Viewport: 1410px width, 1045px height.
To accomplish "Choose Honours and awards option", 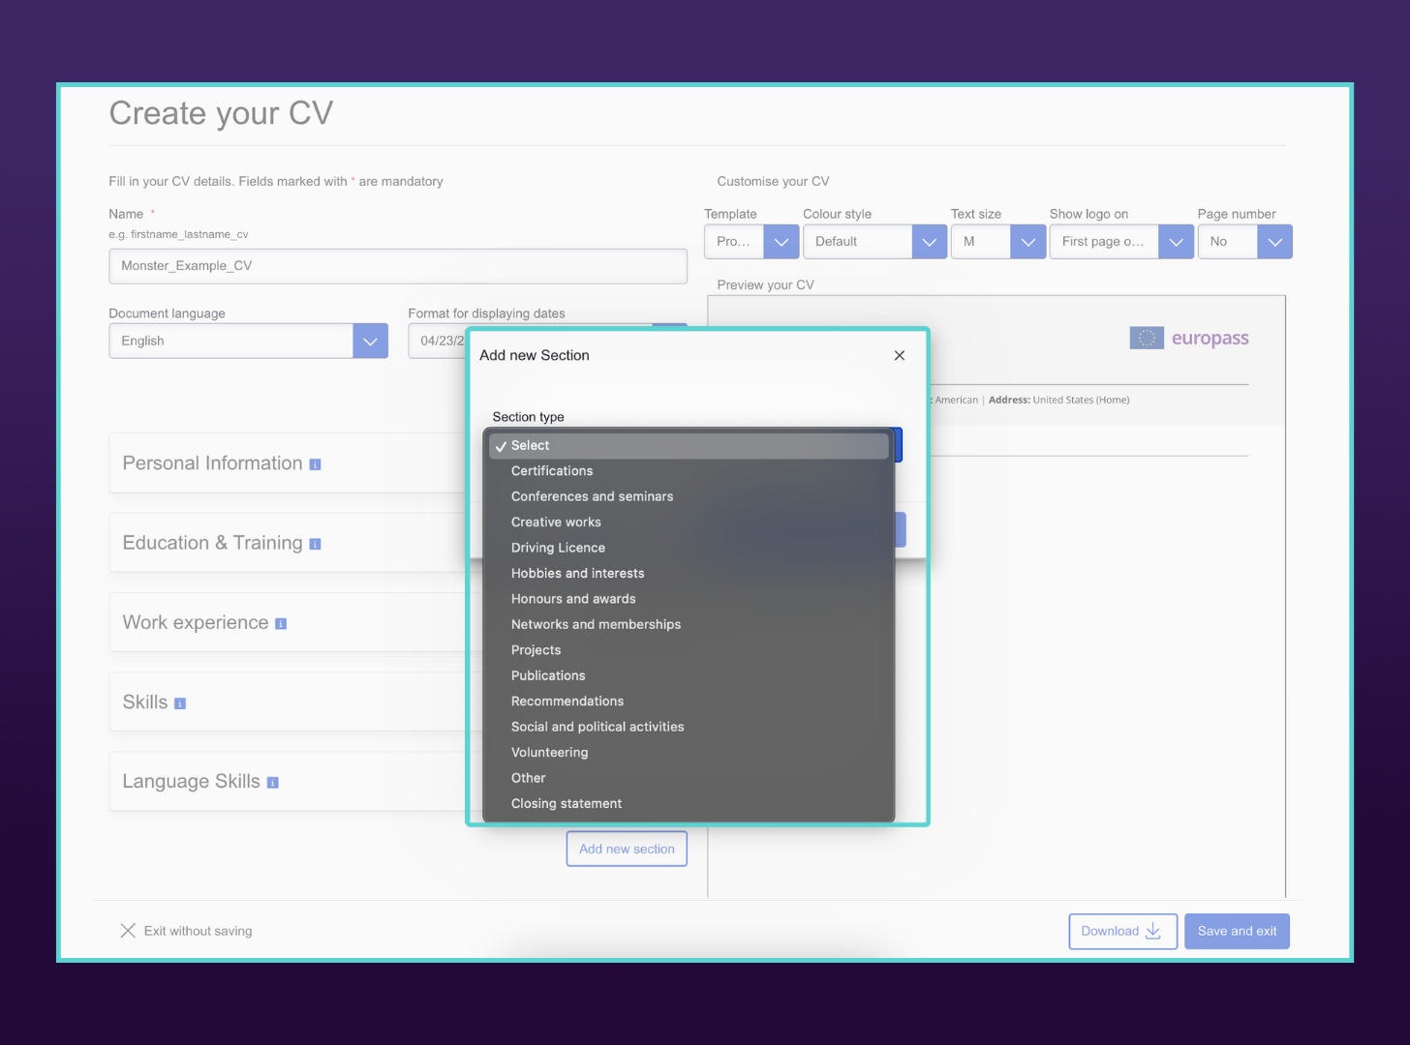I will pos(689,599).
